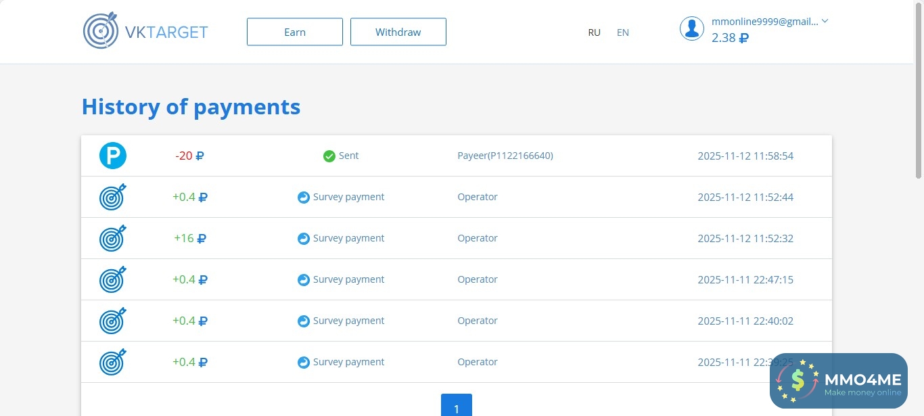Viewport: 924px width, 416px height.
Task: Open the mmonline9999@gmail account email
Action: click(765, 22)
